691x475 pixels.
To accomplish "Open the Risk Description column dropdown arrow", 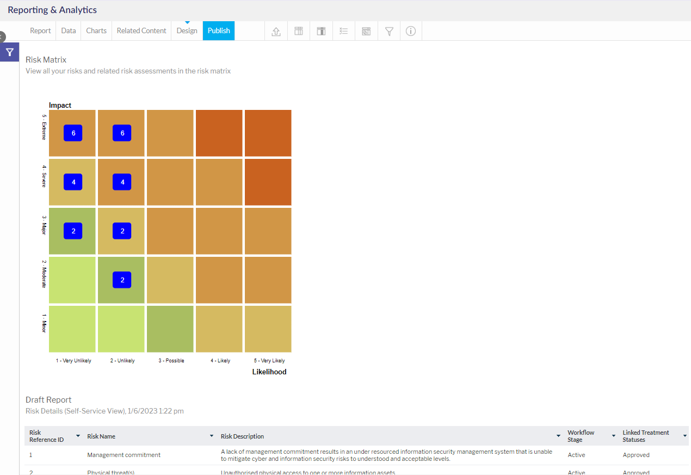I will 558,436.
